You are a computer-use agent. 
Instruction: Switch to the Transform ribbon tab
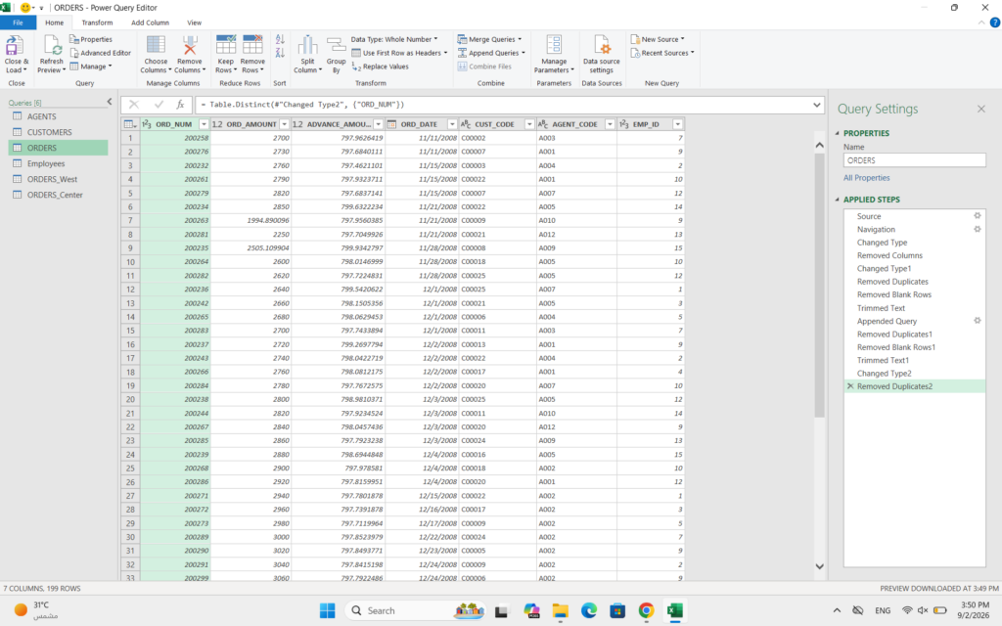97,22
